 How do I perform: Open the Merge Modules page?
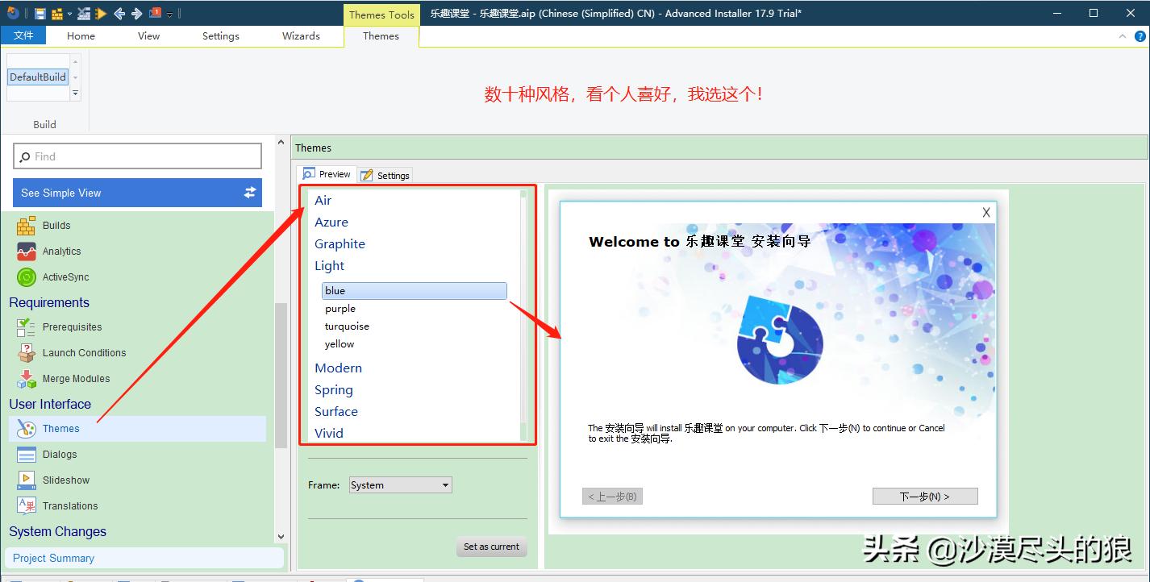[x=77, y=378]
